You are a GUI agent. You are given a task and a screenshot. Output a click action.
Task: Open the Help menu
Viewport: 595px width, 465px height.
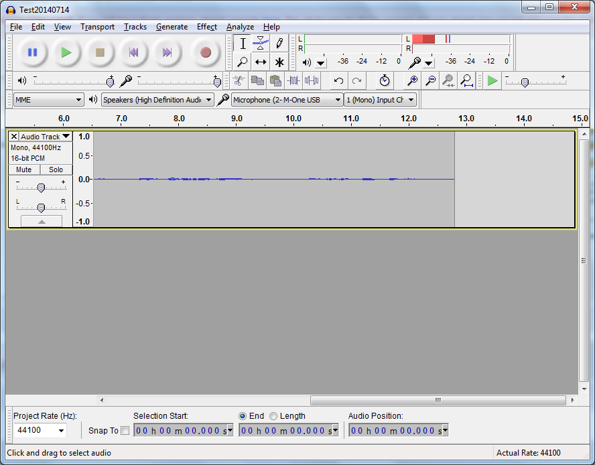click(271, 27)
